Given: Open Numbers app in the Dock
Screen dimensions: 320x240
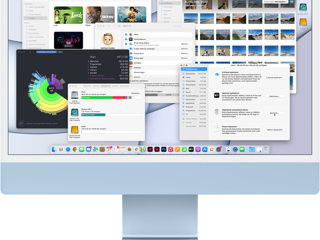Looking at the screenshot, I should (x=184, y=149).
